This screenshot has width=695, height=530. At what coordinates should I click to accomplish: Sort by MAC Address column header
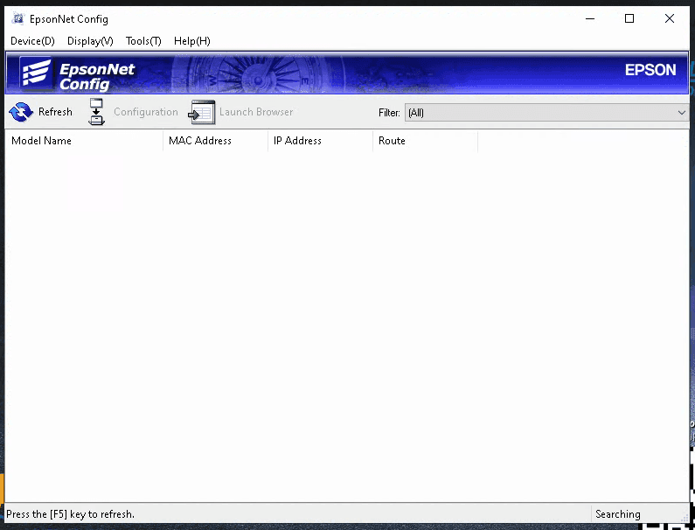(x=215, y=141)
